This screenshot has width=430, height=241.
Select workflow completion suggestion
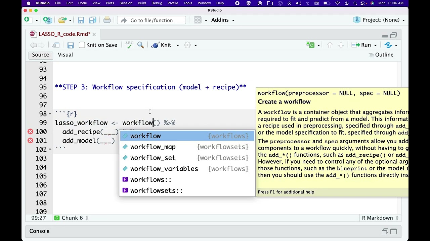[187, 136]
